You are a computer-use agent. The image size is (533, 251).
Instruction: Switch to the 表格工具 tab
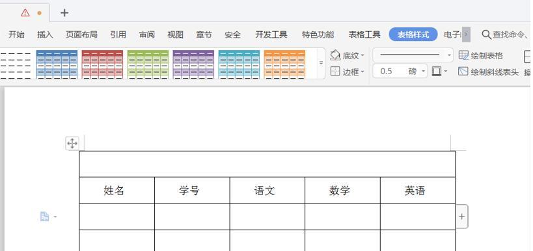point(364,34)
